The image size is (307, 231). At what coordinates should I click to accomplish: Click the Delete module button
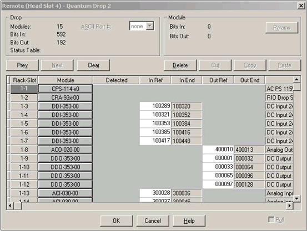(x=180, y=65)
